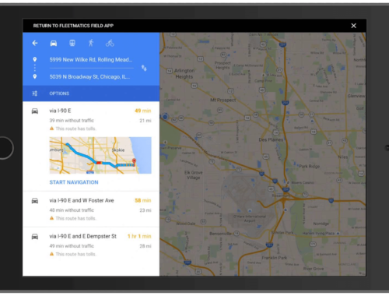The image size is (389, 296).
Task: Click the 49 min travel time
Action: (143, 111)
